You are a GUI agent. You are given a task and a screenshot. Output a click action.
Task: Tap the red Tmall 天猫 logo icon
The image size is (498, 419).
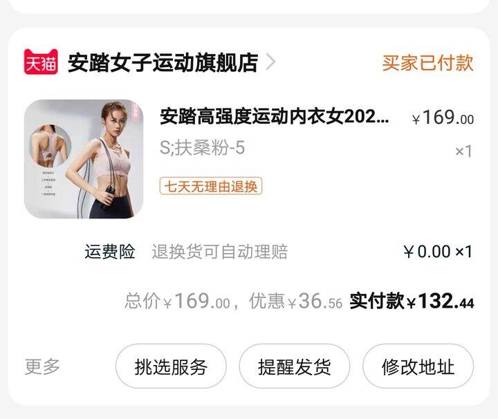click(41, 62)
